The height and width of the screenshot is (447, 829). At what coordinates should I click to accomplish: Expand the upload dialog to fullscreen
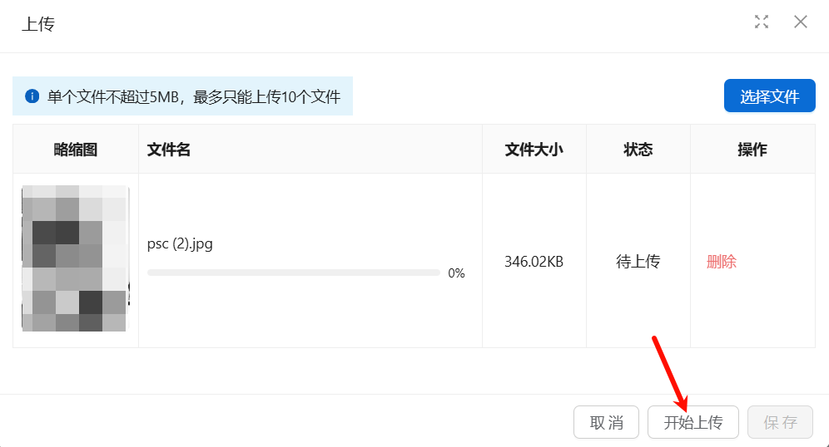click(762, 22)
